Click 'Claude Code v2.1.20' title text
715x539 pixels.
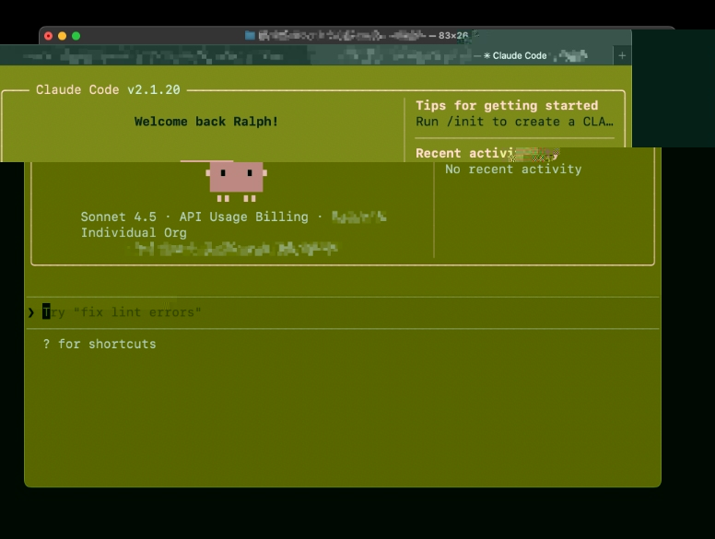(108, 90)
